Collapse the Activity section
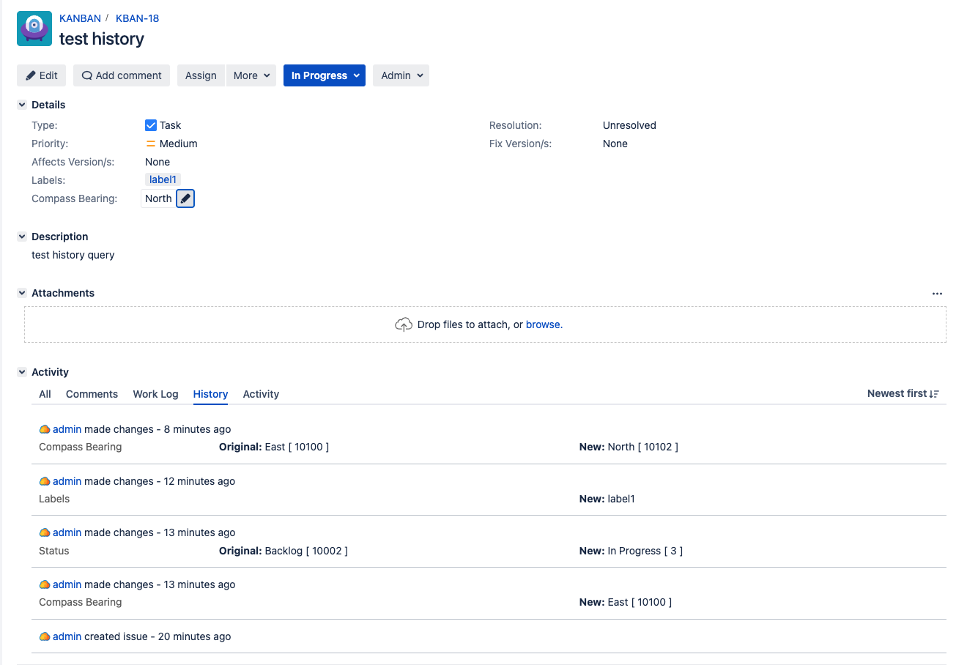The width and height of the screenshot is (967, 665). click(21, 371)
